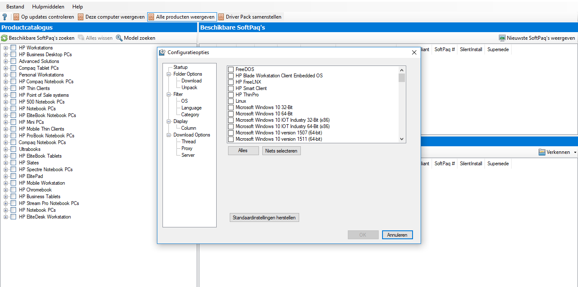Open the Hulpmiddelen menu
Image resolution: width=578 pixels, height=287 pixels.
[x=48, y=7]
